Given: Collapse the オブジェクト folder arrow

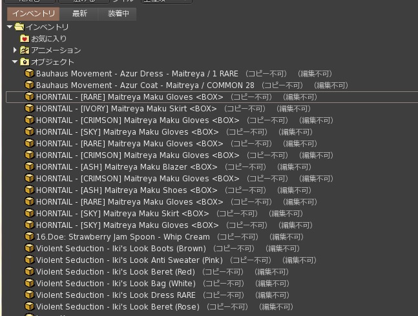Looking at the screenshot, I should point(15,62).
